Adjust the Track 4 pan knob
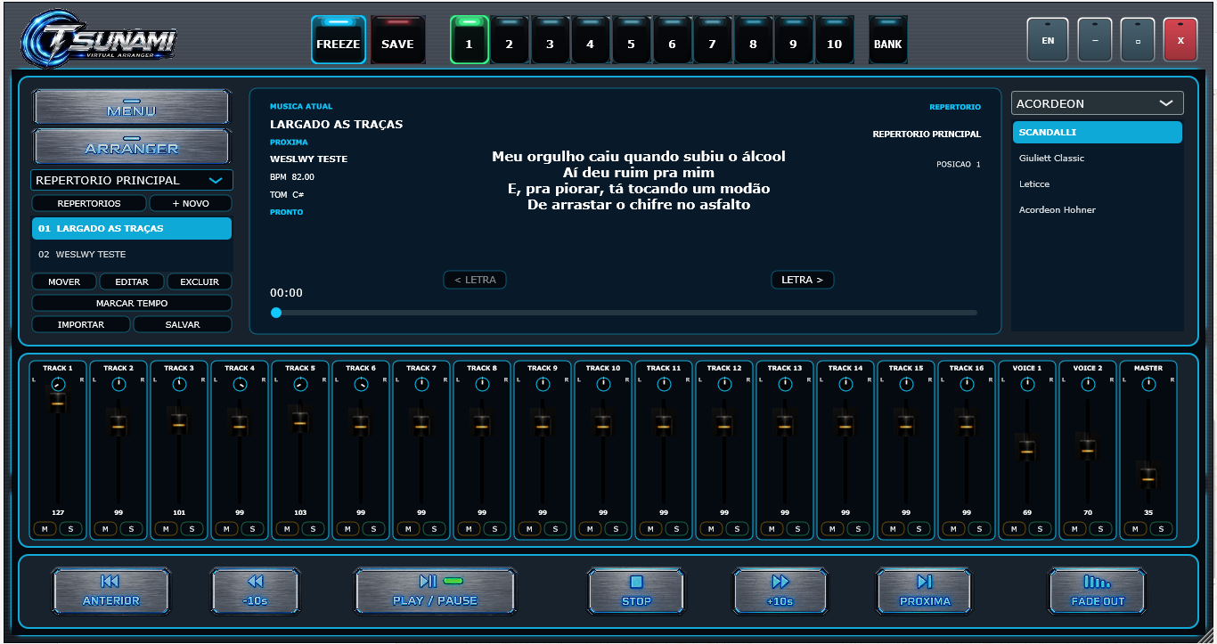Viewport: 1217px width, 644px height. [240, 384]
